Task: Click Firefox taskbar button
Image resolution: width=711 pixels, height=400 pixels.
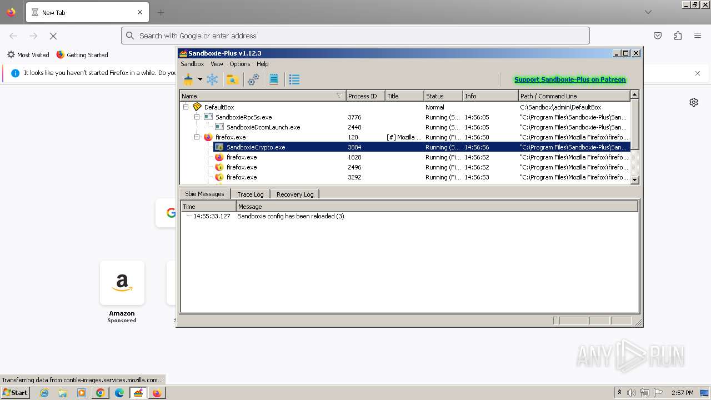Action: (x=157, y=393)
